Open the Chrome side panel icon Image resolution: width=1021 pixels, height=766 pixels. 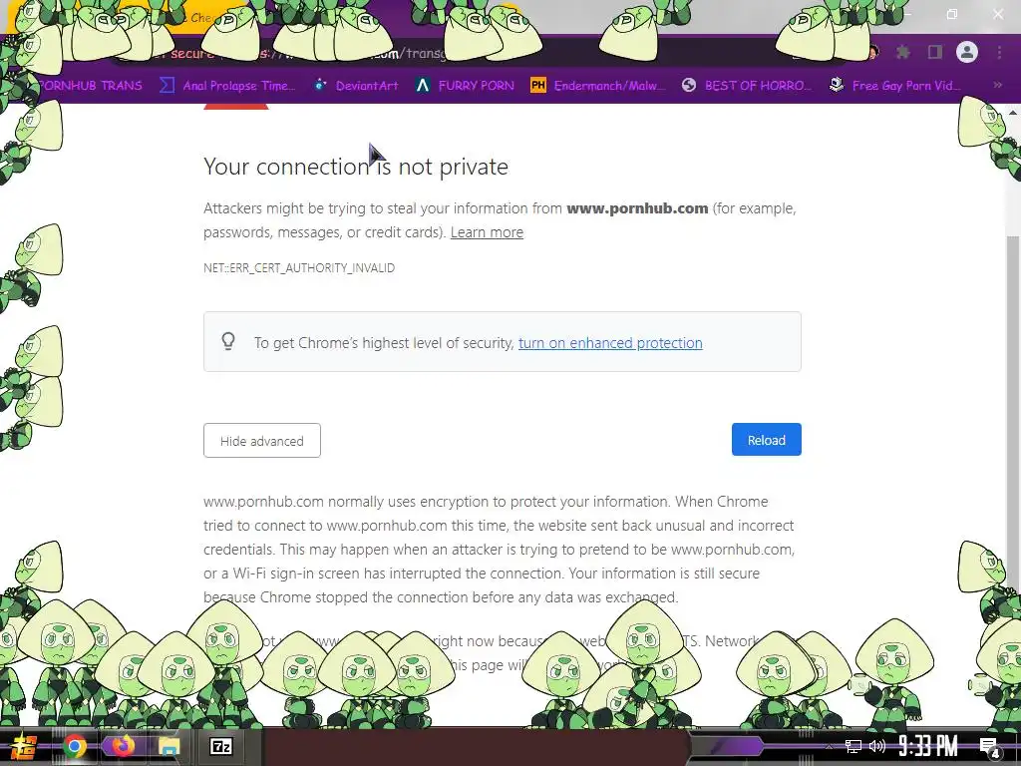pos(935,52)
